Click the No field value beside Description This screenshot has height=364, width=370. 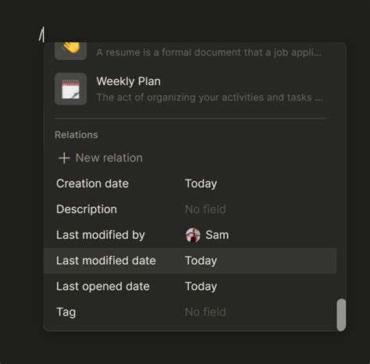pos(205,209)
